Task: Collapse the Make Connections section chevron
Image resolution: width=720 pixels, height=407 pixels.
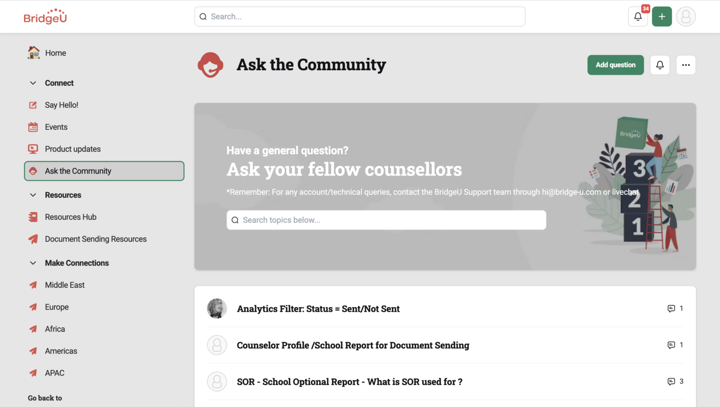Action: [x=33, y=263]
